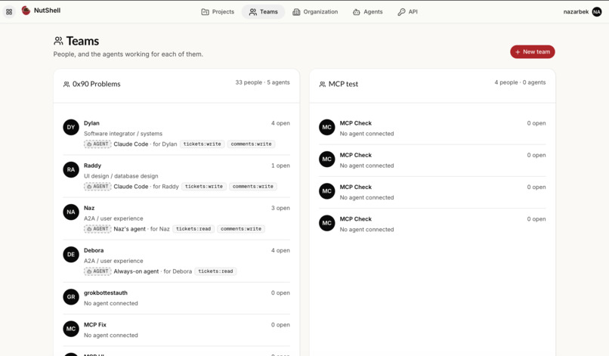Screen dimensions: 609x356
Task: Click Claude Code agent for Dylan
Action: [x=131, y=144]
